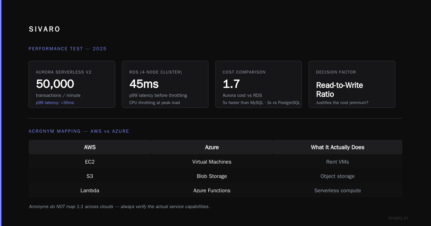The width and height of the screenshot is (431, 226).
Task: Click the 'Serverless compute' table cell
Action: pyautogui.click(x=338, y=190)
